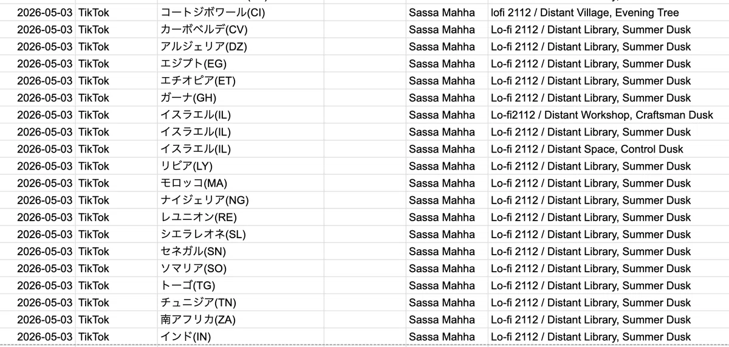Click the Distant Space, Control Dusk cell
729x347 pixels.
tap(609, 149)
